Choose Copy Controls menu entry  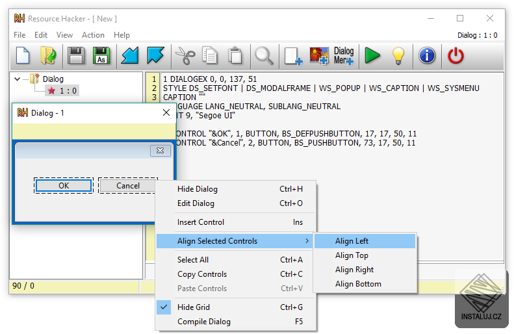pos(236,274)
